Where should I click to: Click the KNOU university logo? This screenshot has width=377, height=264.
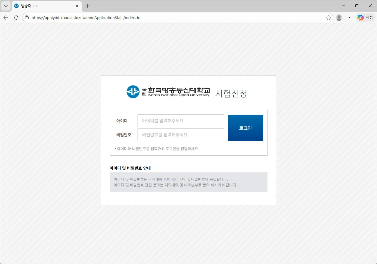coord(132,92)
